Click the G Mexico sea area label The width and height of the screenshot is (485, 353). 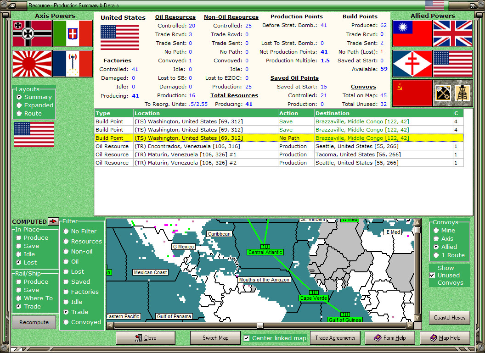(183, 247)
